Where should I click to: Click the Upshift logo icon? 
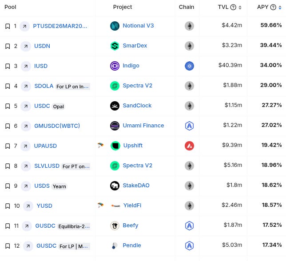coord(115,146)
